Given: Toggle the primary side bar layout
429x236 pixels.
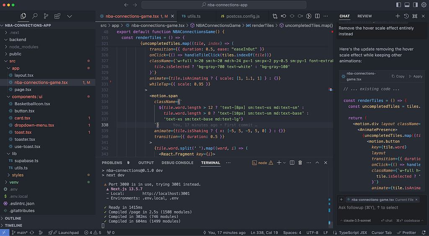Looking at the screenshot, I should click(398, 5).
